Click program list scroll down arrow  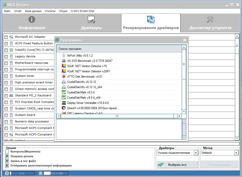pos(184,112)
